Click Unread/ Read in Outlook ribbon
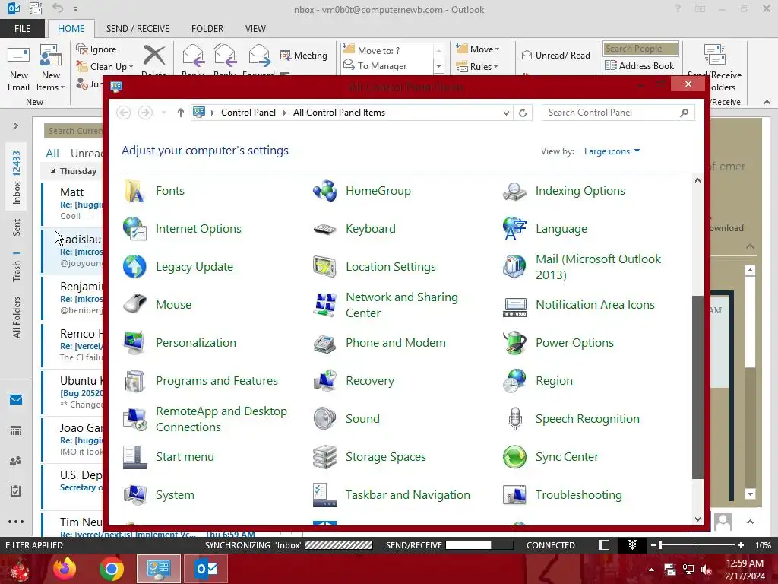 [x=555, y=55]
